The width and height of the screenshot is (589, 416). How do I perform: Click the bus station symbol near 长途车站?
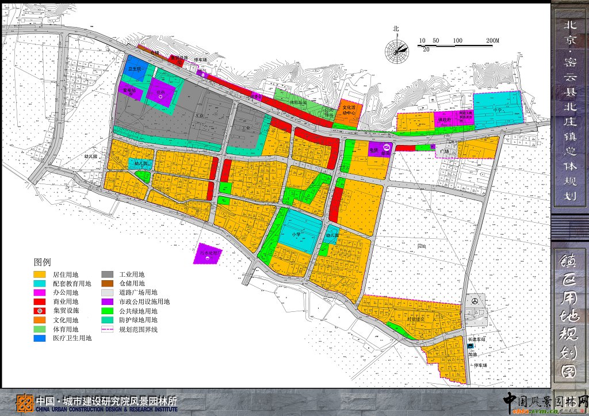(475, 300)
